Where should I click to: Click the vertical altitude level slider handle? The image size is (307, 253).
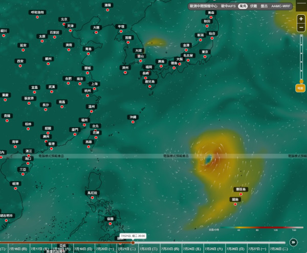click(x=301, y=81)
